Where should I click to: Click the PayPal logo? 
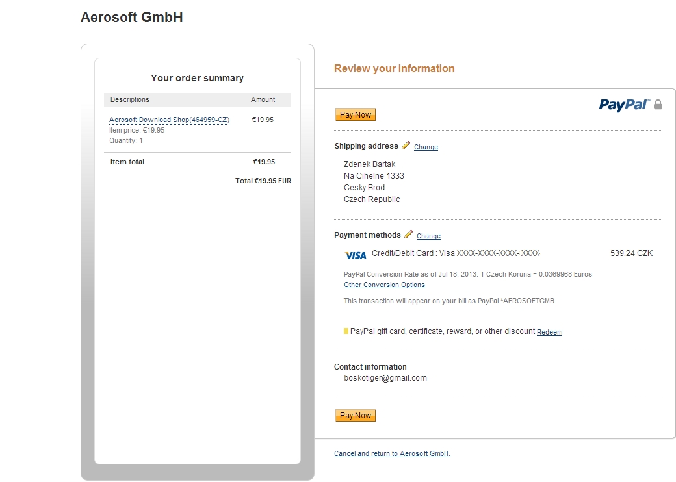pos(624,105)
